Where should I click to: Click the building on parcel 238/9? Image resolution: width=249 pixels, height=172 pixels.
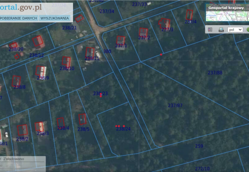(40, 71)
